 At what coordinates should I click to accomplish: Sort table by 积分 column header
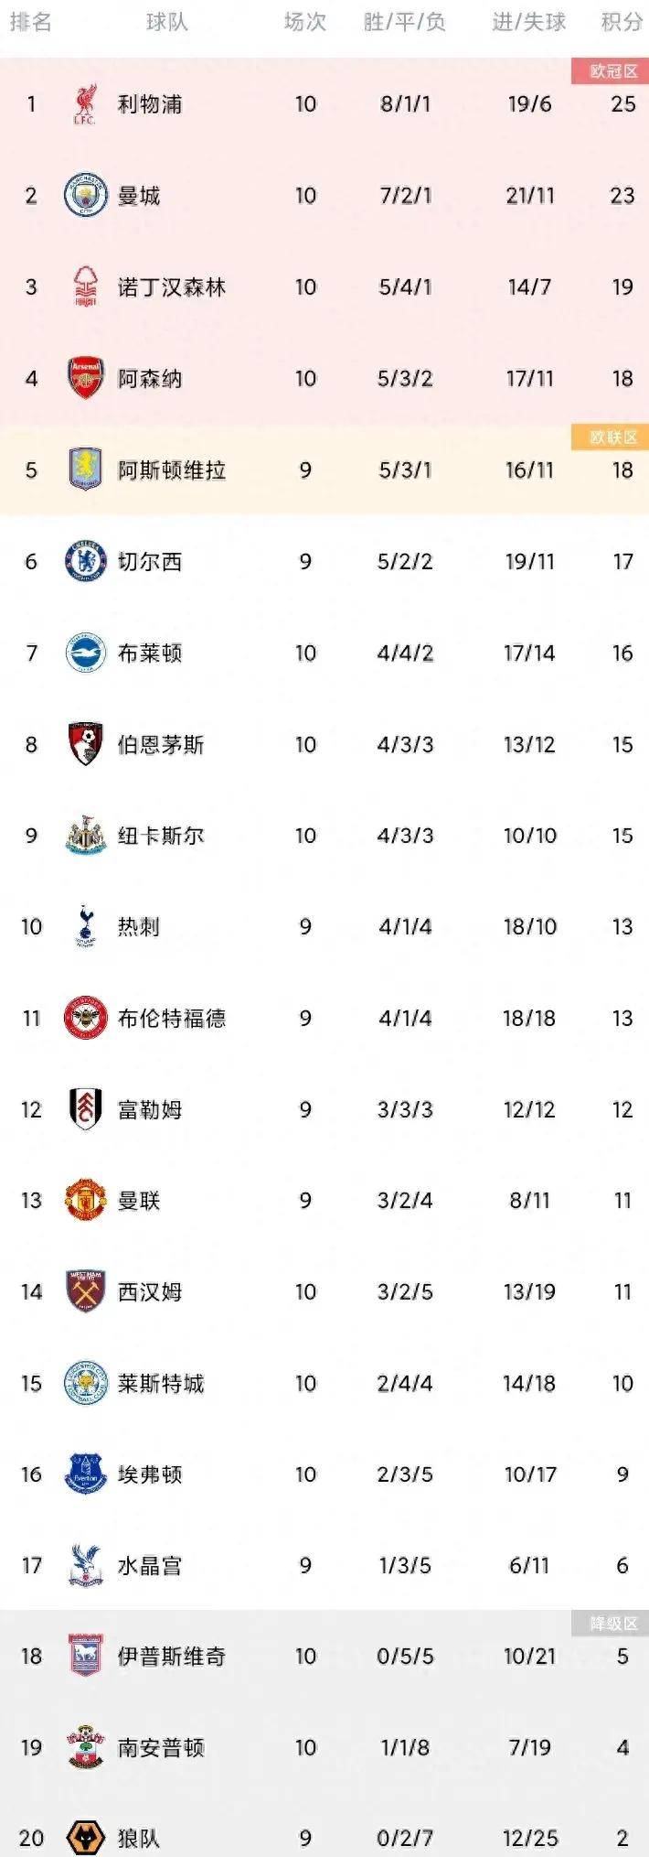point(622,22)
